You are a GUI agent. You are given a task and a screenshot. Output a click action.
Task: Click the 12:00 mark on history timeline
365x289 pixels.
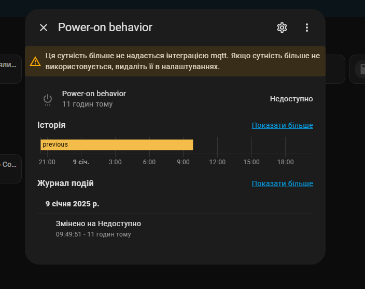[217, 162]
